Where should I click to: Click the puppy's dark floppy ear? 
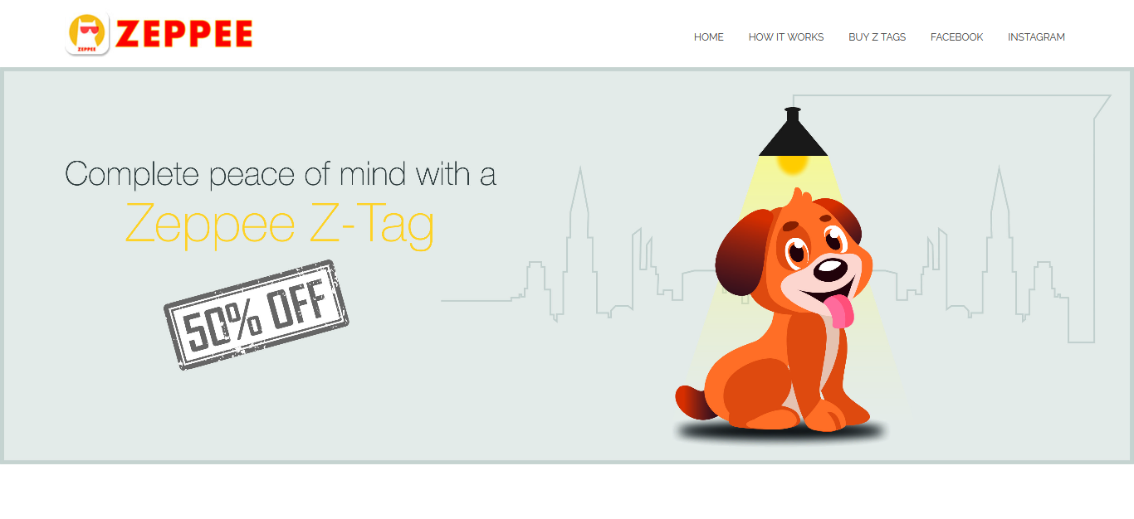(x=744, y=251)
